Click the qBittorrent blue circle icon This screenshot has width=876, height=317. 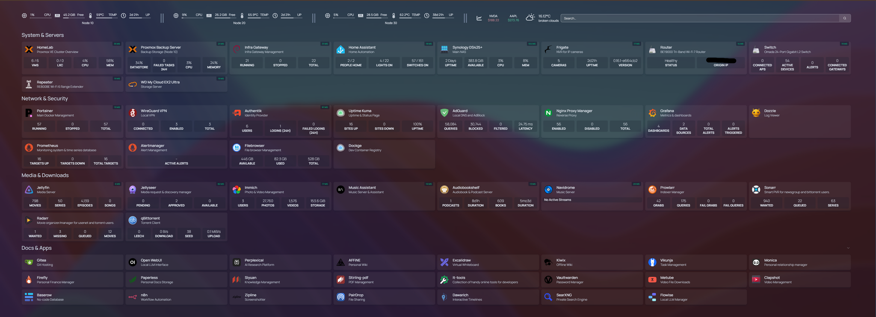click(133, 220)
